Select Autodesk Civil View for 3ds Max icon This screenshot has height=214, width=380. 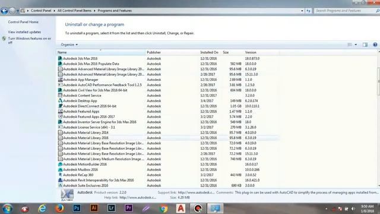60,90
